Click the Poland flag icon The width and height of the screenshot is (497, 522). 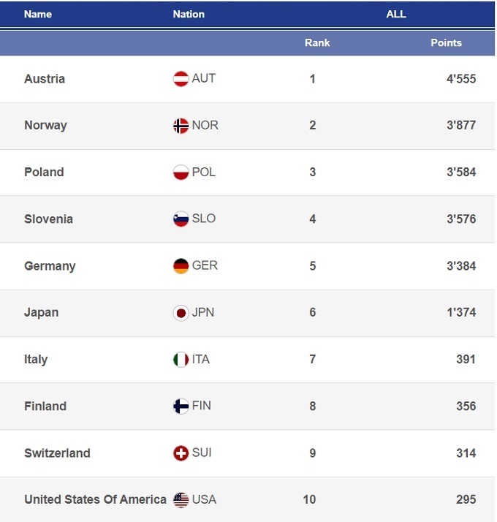coord(181,173)
